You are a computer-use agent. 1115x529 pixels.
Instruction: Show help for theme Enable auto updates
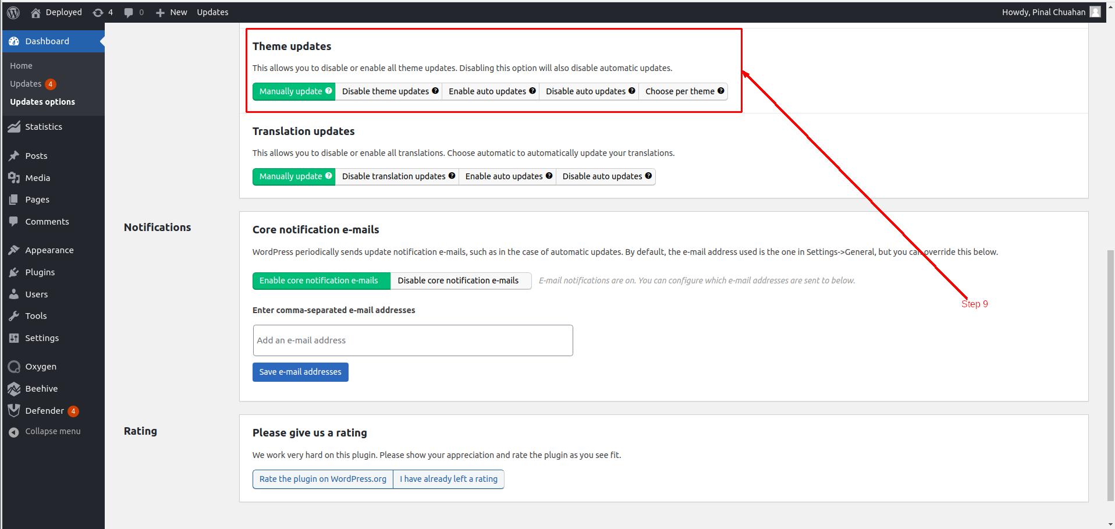[532, 91]
